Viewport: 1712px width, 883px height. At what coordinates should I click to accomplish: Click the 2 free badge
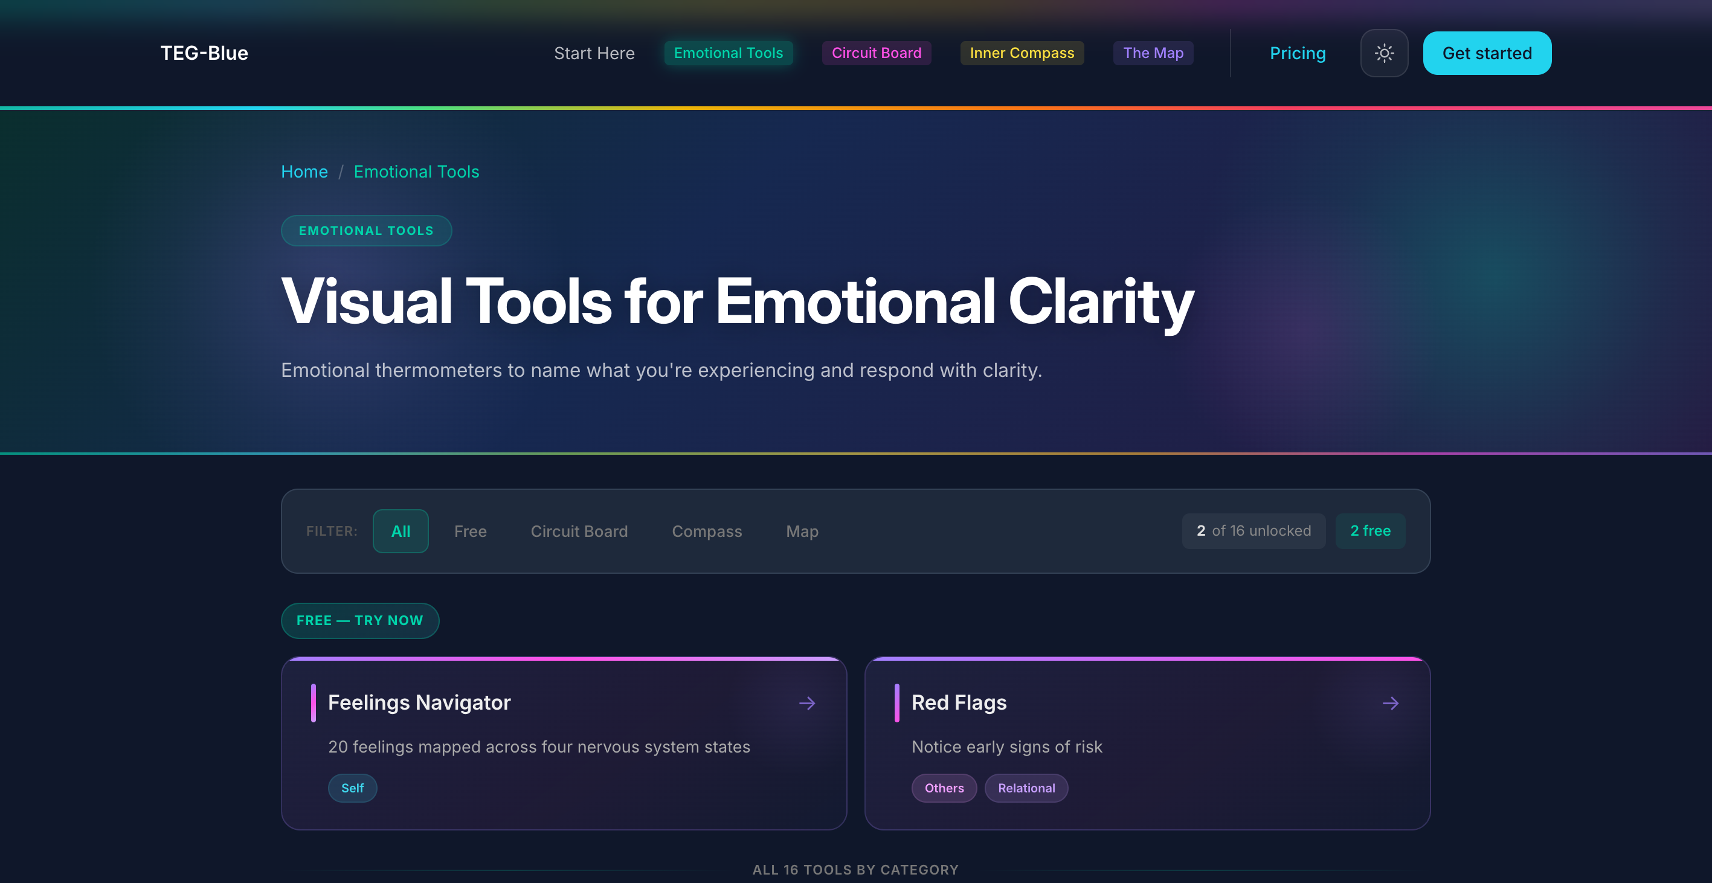1369,530
